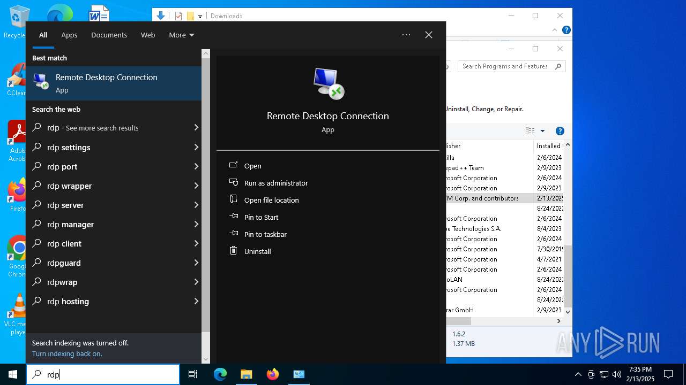Switch to the Documents search tab

109,35
